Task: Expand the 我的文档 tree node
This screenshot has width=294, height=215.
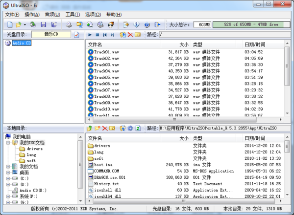Action: click(x=8, y=167)
